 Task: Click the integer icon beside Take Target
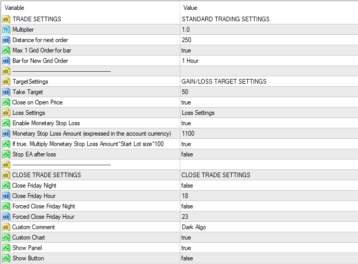tap(6, 92)
